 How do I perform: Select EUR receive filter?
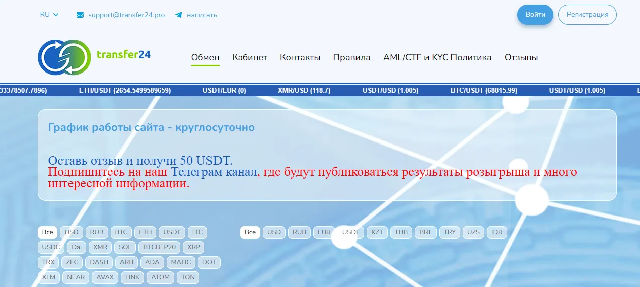coord(324,232)
